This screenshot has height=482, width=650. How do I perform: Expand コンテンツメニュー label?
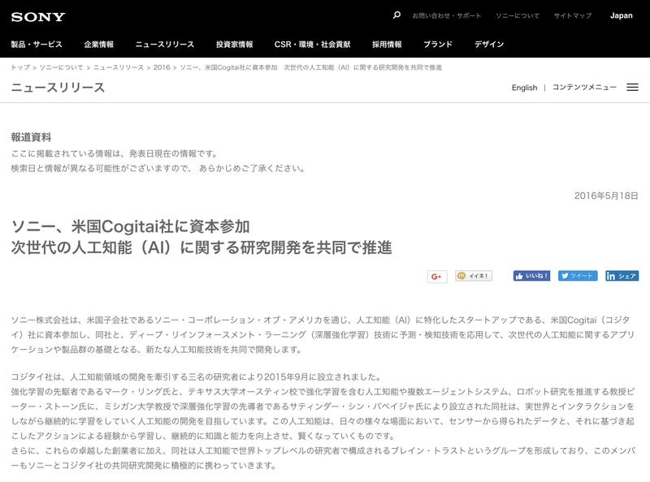[584, 88]
